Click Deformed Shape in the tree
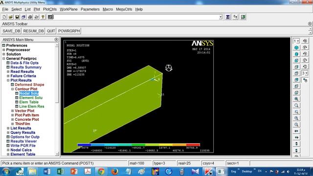The image size is (313, 176). click(x=29, y=85)
